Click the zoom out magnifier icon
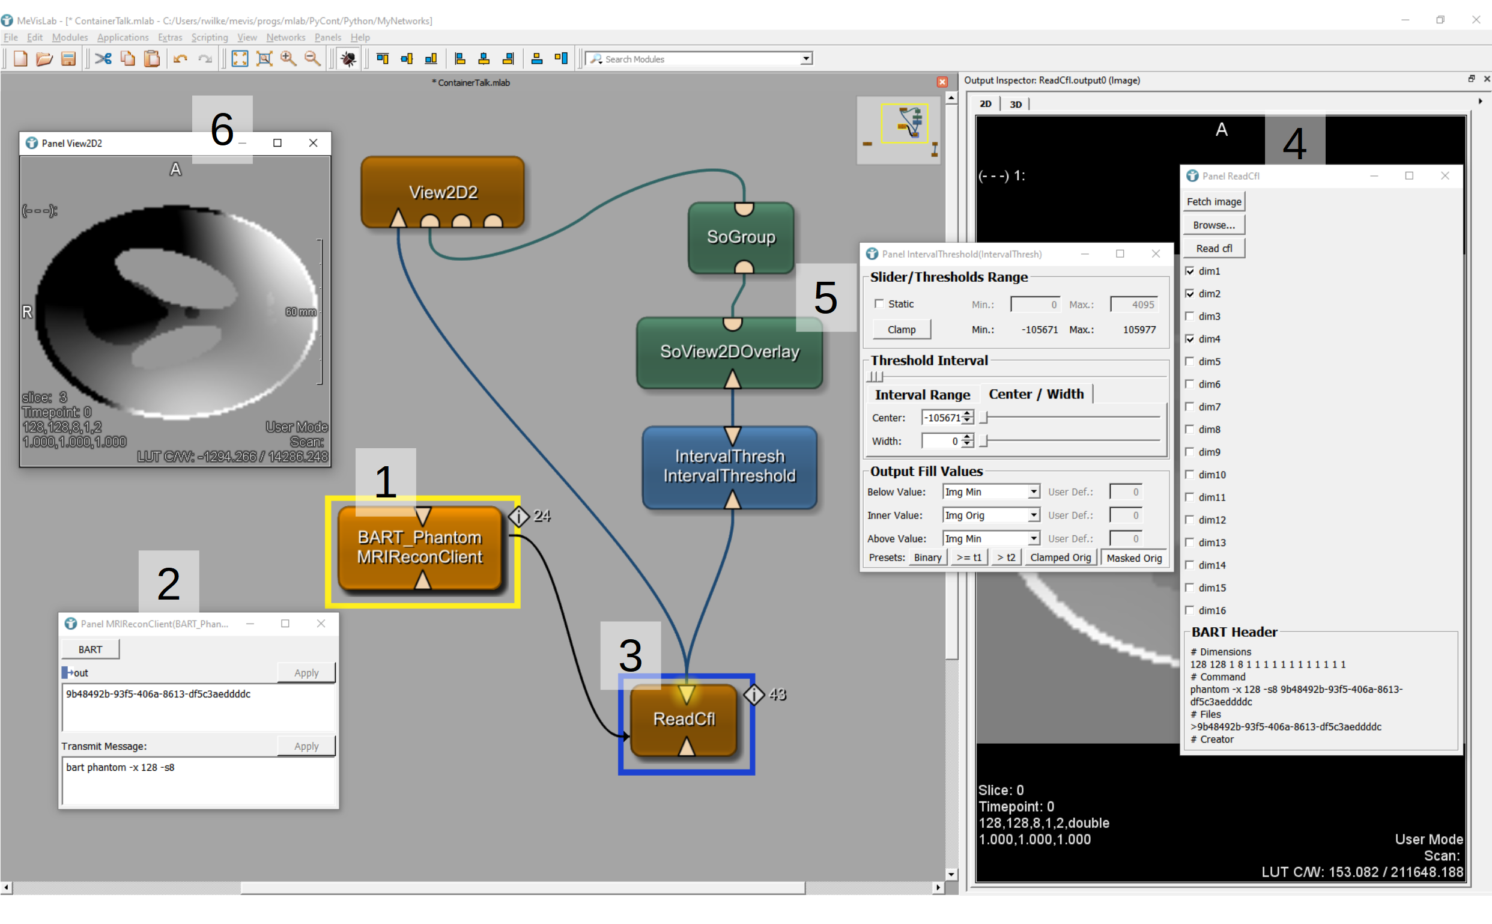The height and width of the screenshot is (924, 1492). tap(312, 59)
